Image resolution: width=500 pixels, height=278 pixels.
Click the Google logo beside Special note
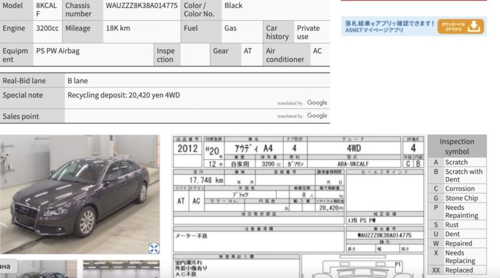pyautogui.click(x=317, y=102)
